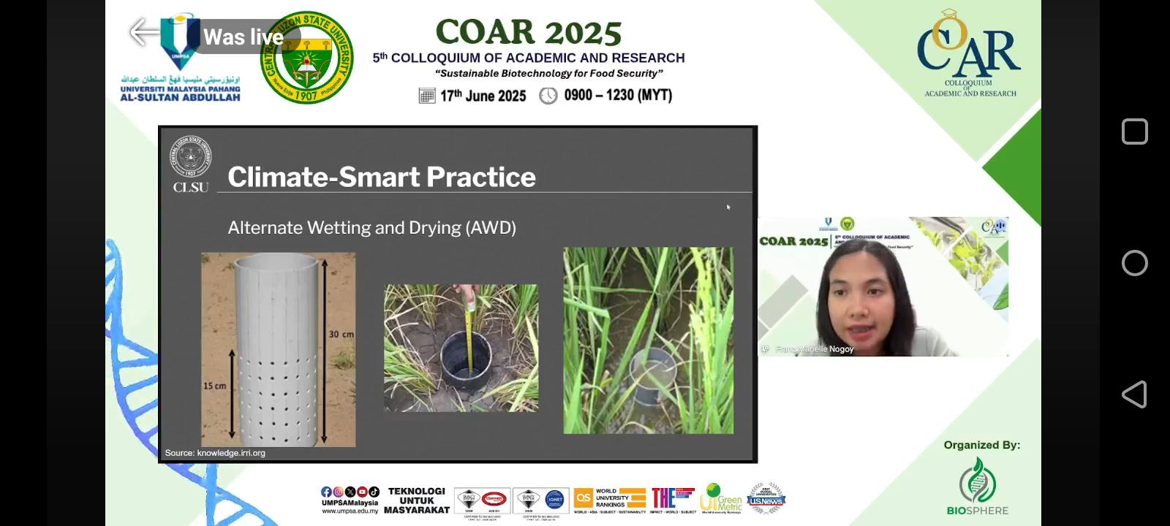Click the TikTok icon in UMPSAMalaysia footer
Image resolution: width=1170 pixels, height=526 pixels.
(x=374, y=492)
